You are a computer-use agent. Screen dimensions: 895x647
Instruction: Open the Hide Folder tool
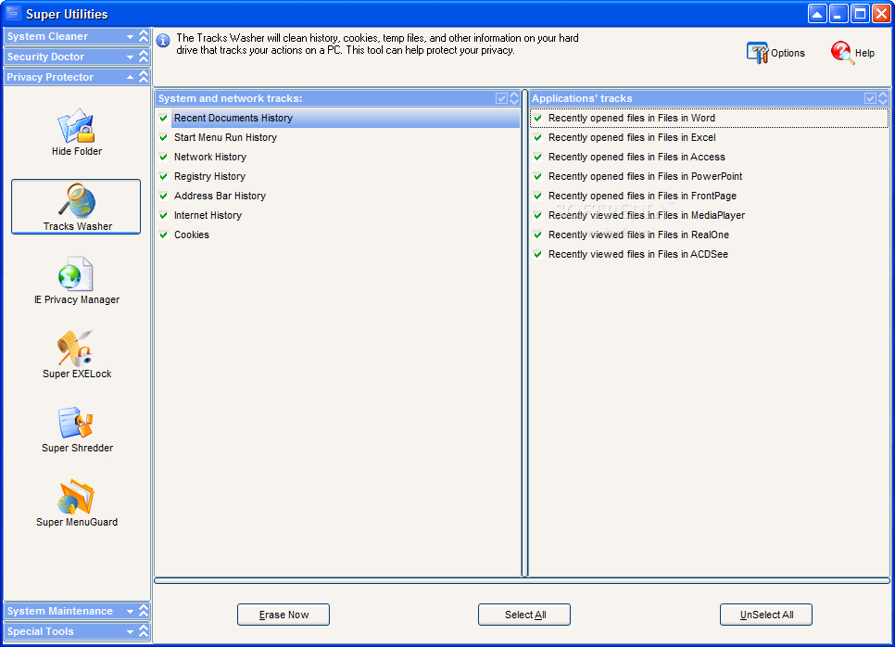[76, 133]
